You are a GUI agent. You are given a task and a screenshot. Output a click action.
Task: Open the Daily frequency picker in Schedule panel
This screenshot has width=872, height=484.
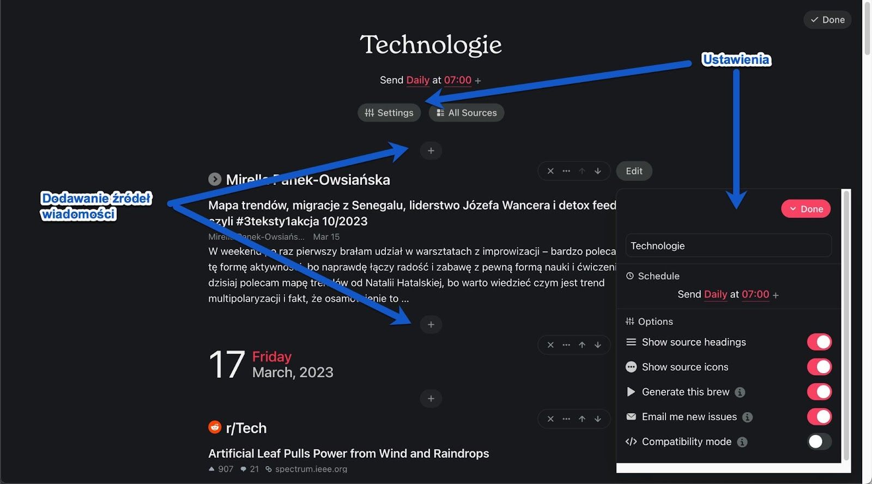(715, 294)
